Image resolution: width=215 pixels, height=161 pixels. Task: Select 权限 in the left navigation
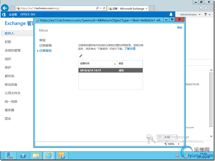8,42
